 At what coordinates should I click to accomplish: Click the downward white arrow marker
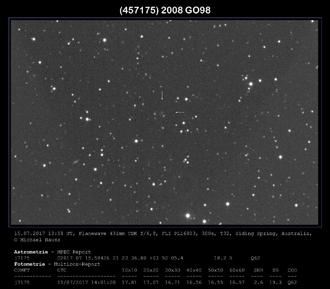point(162,95)
